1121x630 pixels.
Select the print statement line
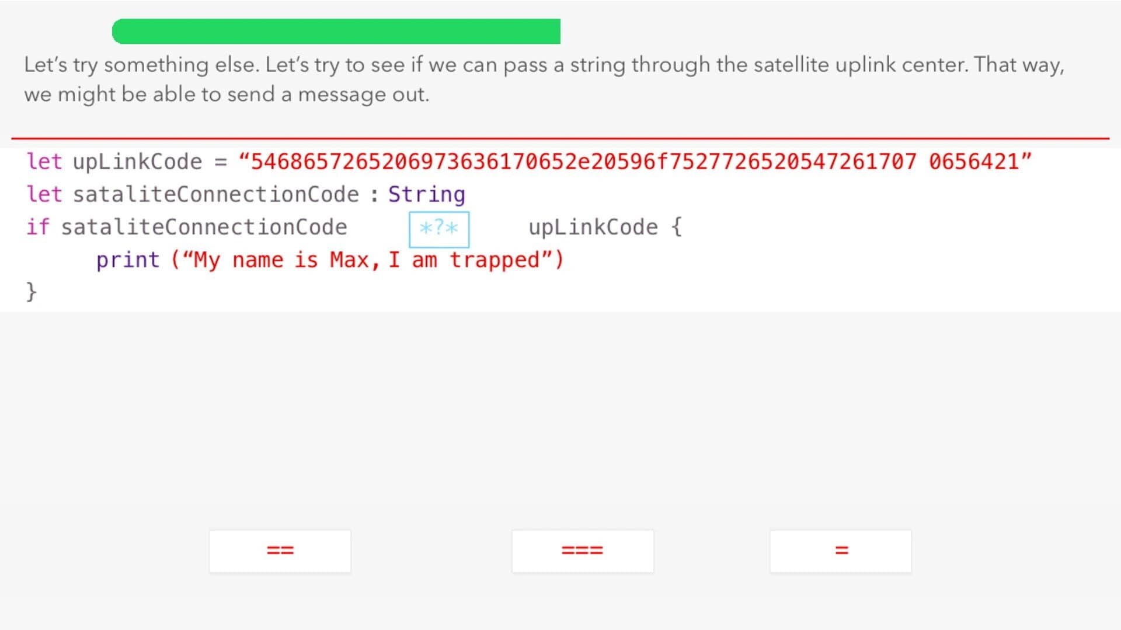(330, 259)
